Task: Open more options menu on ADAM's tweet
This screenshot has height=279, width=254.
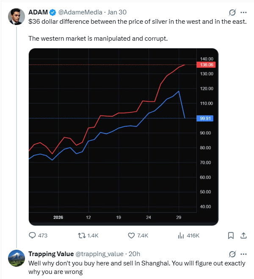Action: [x=244, y=12]
